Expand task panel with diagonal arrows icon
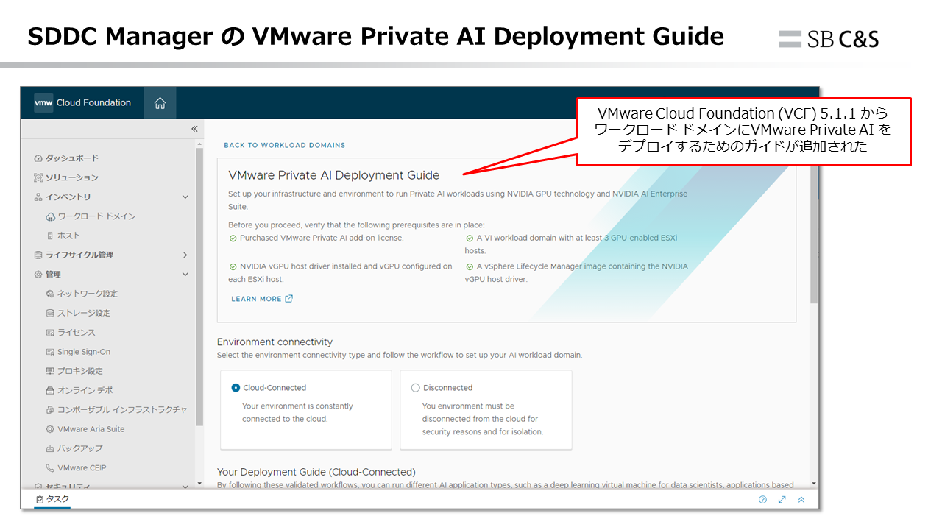The height and width of the screenshot is (530, 942). point(782,499)
